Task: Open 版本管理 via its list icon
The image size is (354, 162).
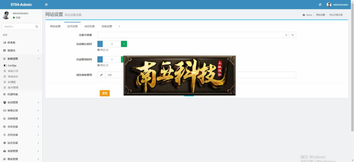Action: tap(5, 88)
